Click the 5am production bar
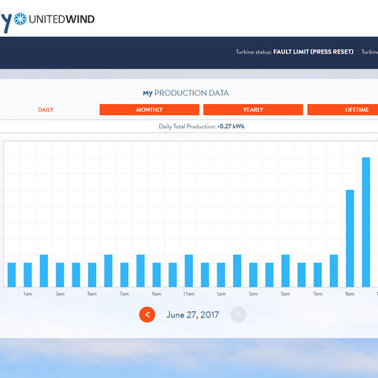Image resolution: width=378 pixels, height=378 pixels. pos(92,275)
